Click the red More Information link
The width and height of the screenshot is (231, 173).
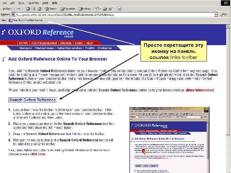pos(200,90)
